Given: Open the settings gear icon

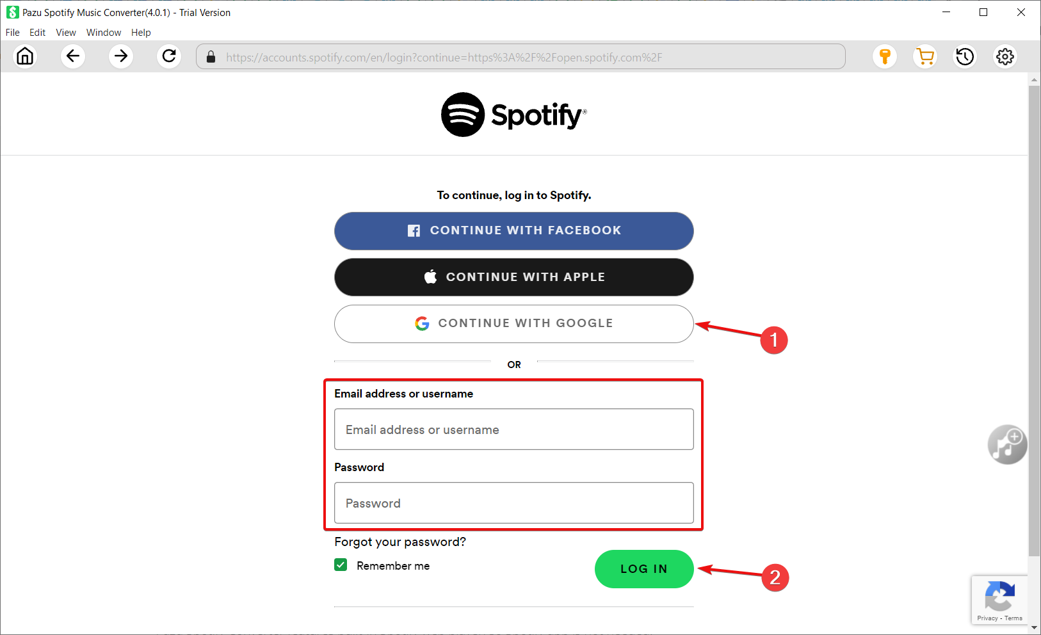Looking at the screenshot, I should click(1005, 56).
